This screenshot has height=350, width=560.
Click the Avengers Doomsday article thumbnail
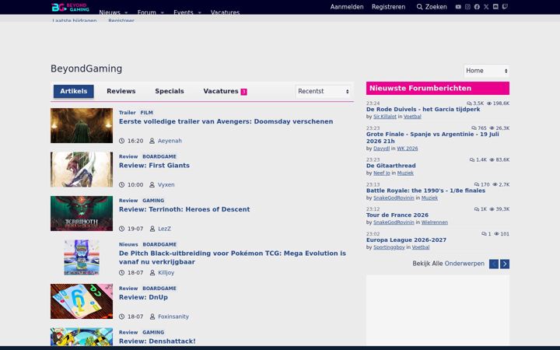(82, 126)
